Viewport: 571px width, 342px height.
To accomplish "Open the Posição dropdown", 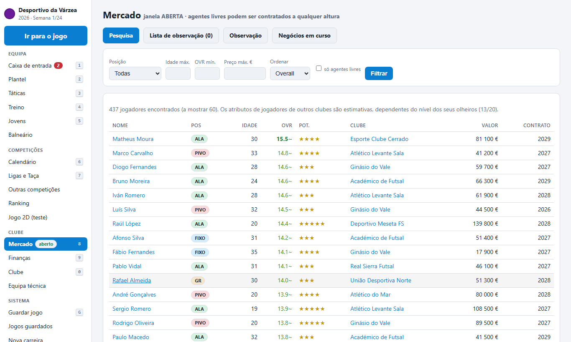I will tap(135, 73).
